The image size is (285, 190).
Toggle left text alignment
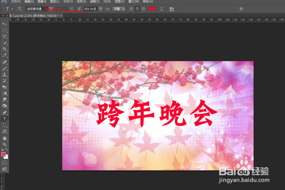(x=131, y=9)
